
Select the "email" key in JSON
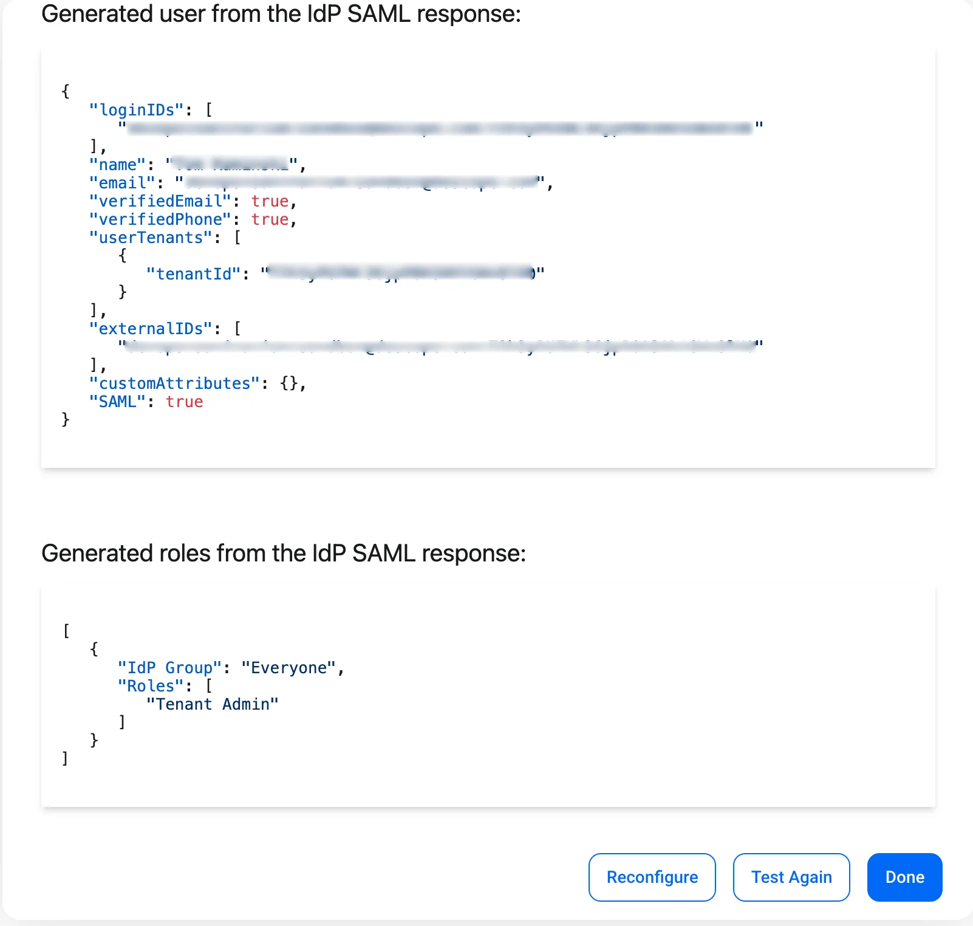(x=122, y=183)
